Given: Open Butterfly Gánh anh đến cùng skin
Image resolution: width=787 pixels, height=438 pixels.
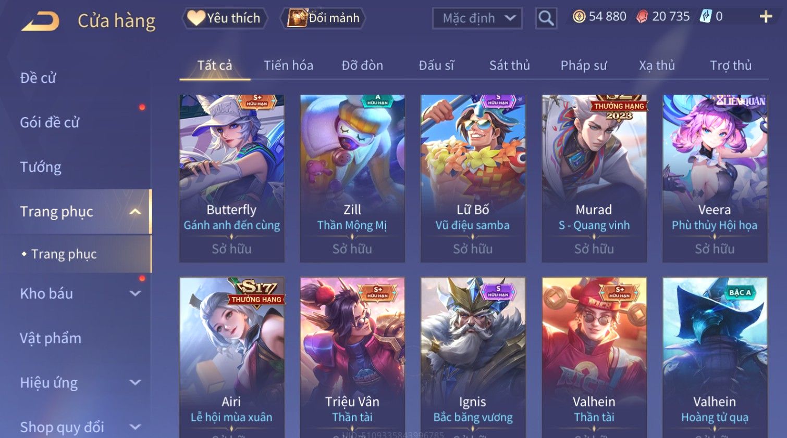Looking at the screenshot, I should tap(232, 178).
